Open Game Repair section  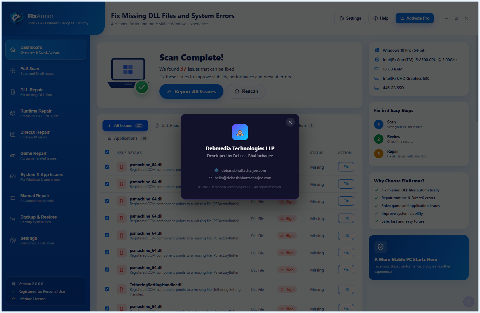(x=46, y=156)
